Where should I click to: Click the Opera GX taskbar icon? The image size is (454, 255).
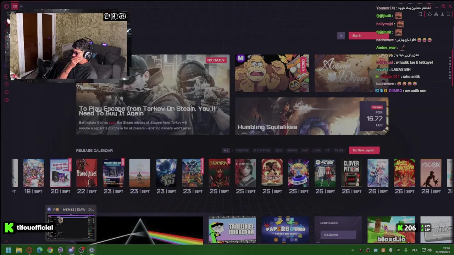point(29,250)
